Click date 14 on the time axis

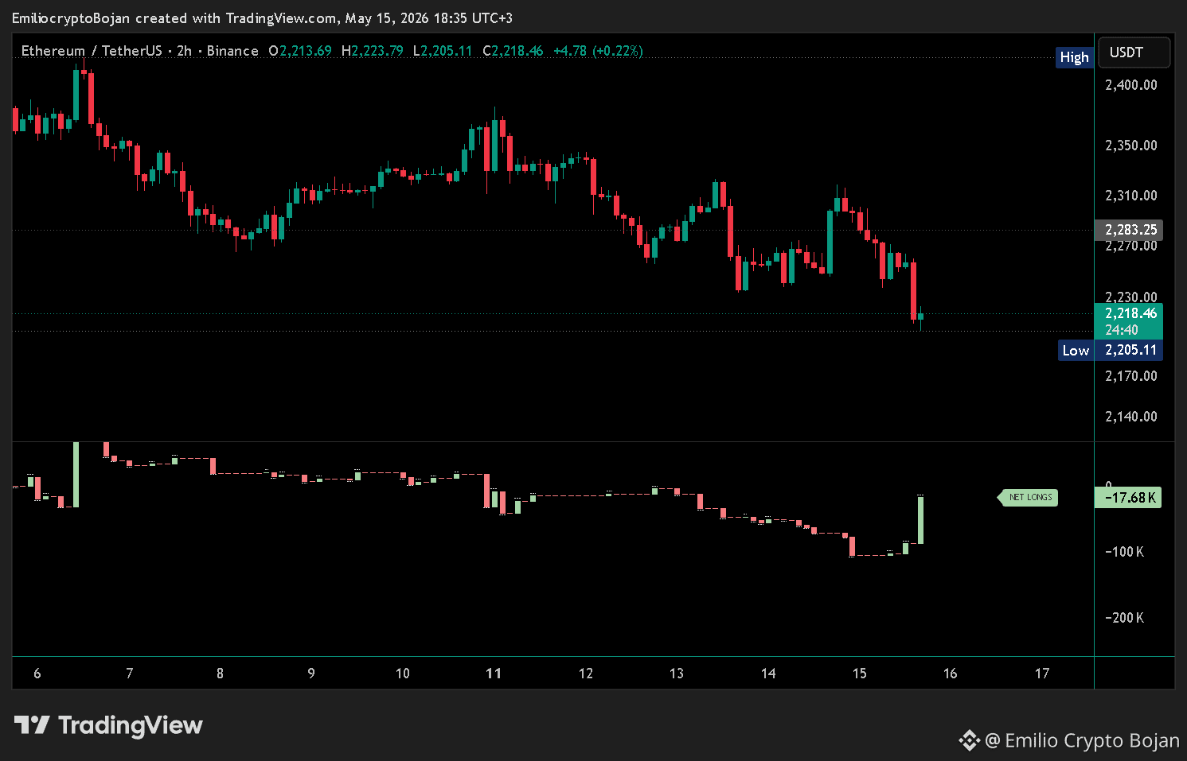point(768,674)
